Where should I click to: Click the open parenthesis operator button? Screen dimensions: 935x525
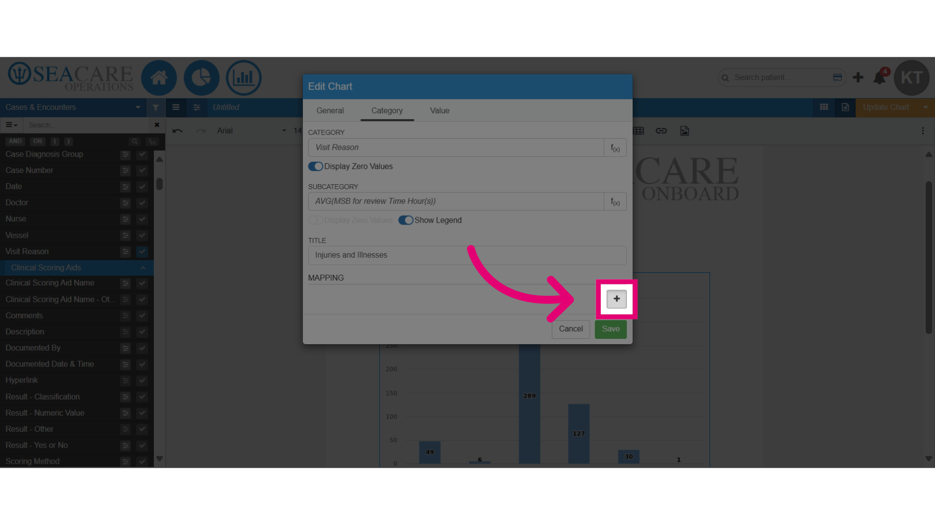coord(55,141)
